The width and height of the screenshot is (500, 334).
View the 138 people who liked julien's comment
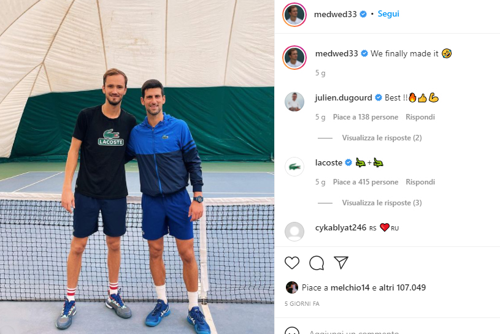click(x=366, y=117)
